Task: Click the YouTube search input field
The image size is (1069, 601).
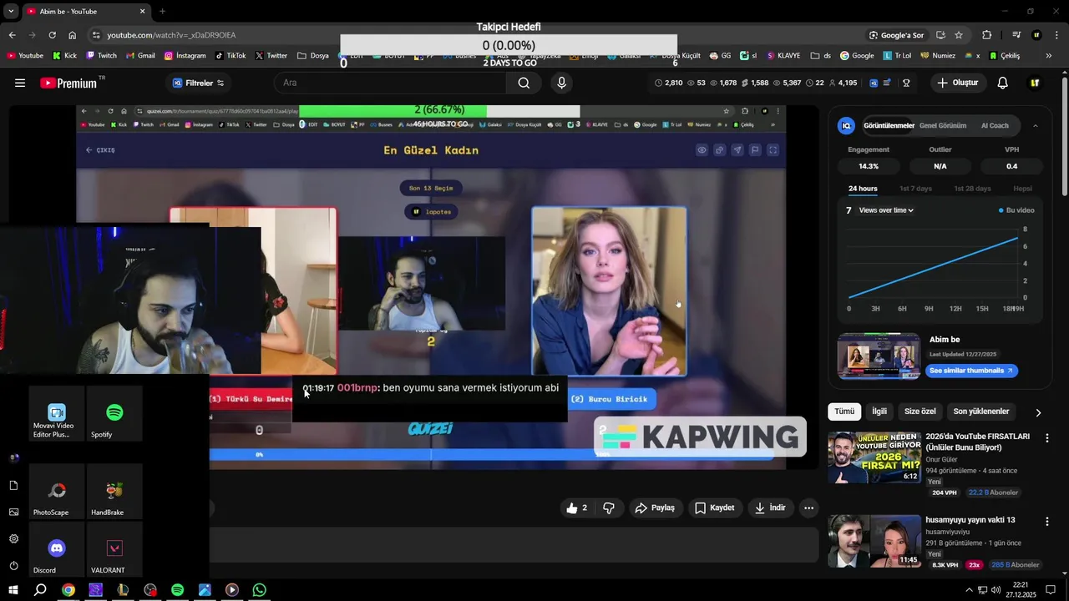Action: [390, 83]
